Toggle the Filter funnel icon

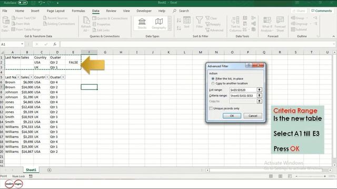tap(199, 22)
